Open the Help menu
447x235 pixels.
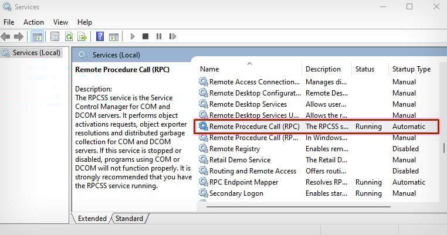pos(84,22)
